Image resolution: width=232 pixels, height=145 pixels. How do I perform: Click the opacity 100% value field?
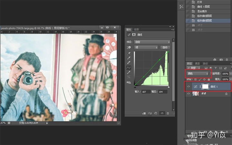(x=225, y=73)
